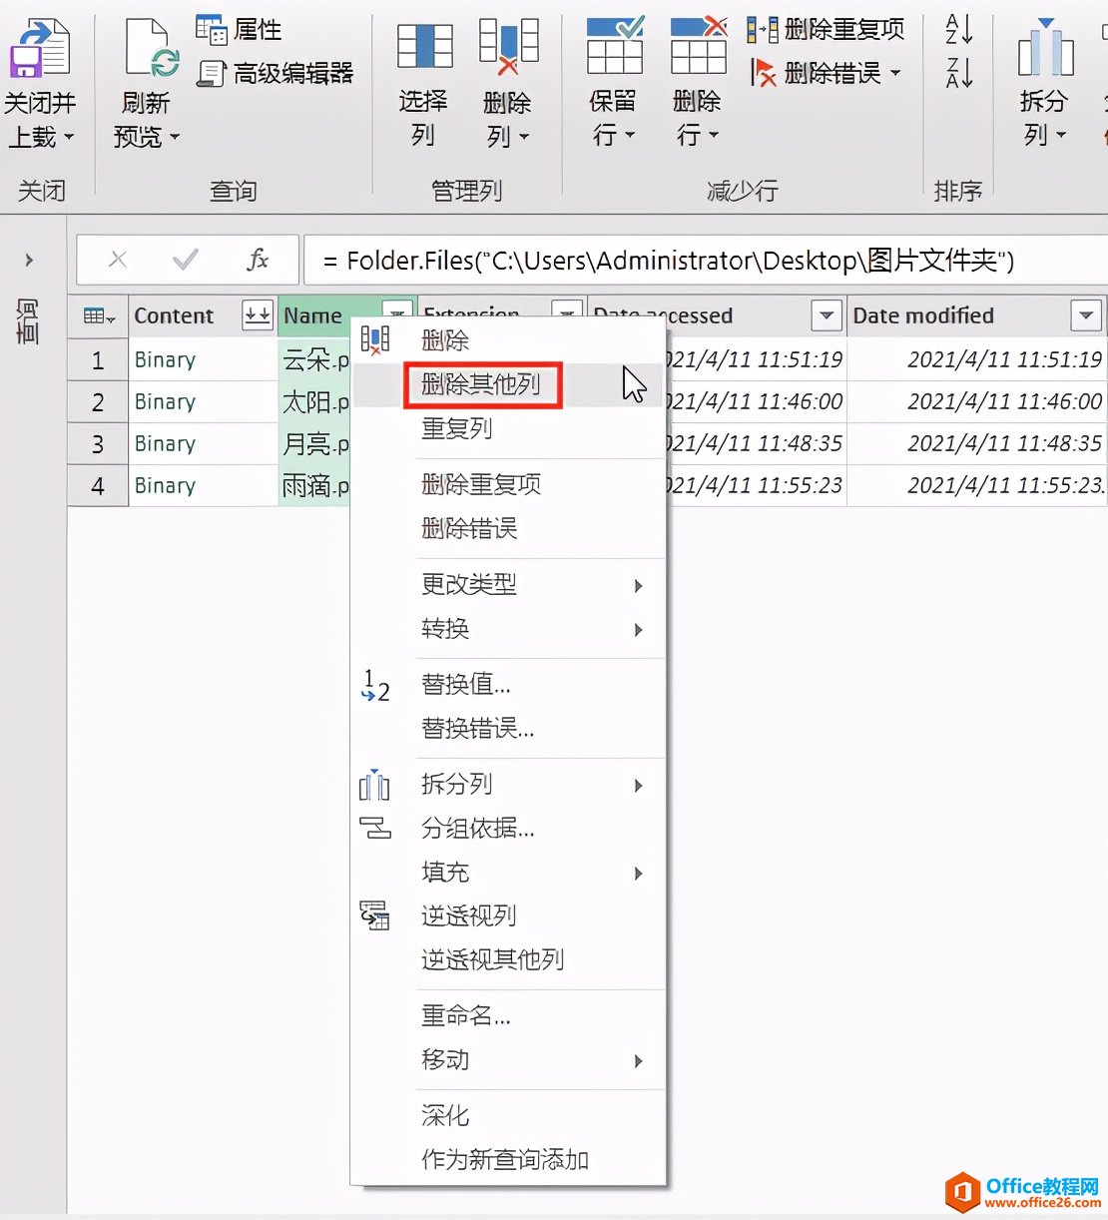Click the Remove Columns (删除列) icon
Screen dimensions: 1108x1220
click(x=508, y=47)
